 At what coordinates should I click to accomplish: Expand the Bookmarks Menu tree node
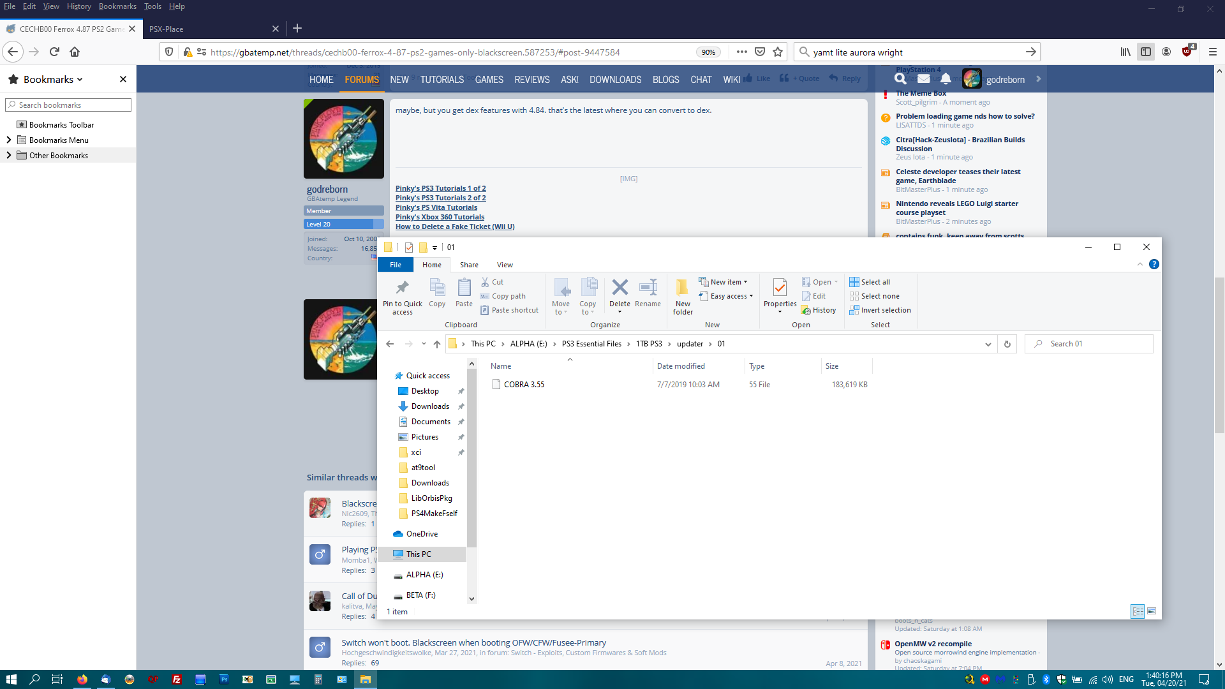(x=9, y=140)
